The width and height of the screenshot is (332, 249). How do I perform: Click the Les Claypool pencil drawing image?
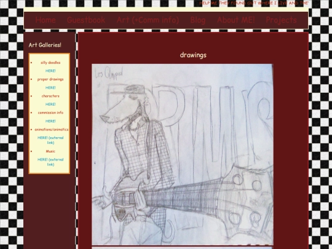coord(183,154)
